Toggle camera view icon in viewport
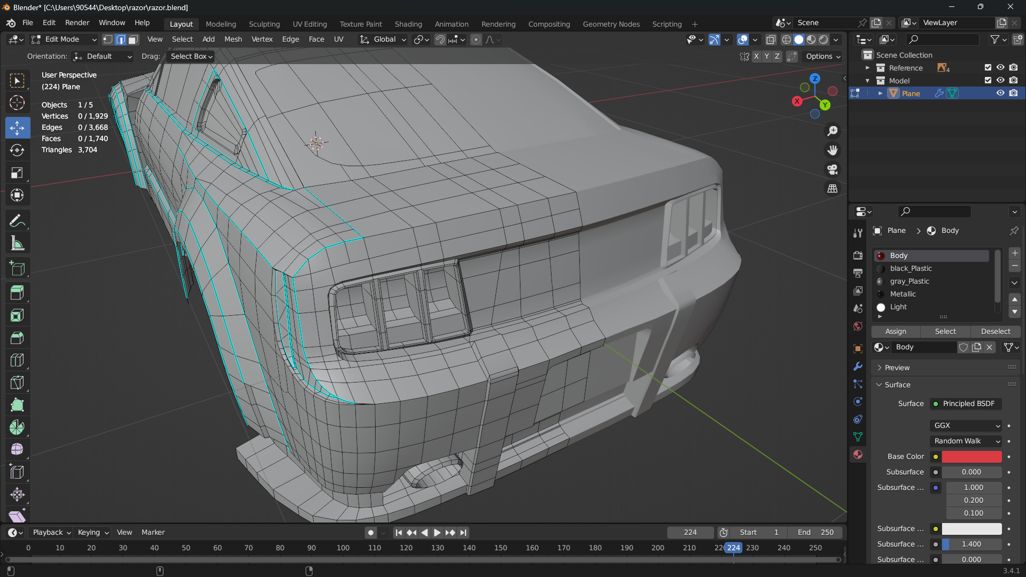Image resolution: width=1026 pixels, height=577 pixels. (x=833, y=169)
